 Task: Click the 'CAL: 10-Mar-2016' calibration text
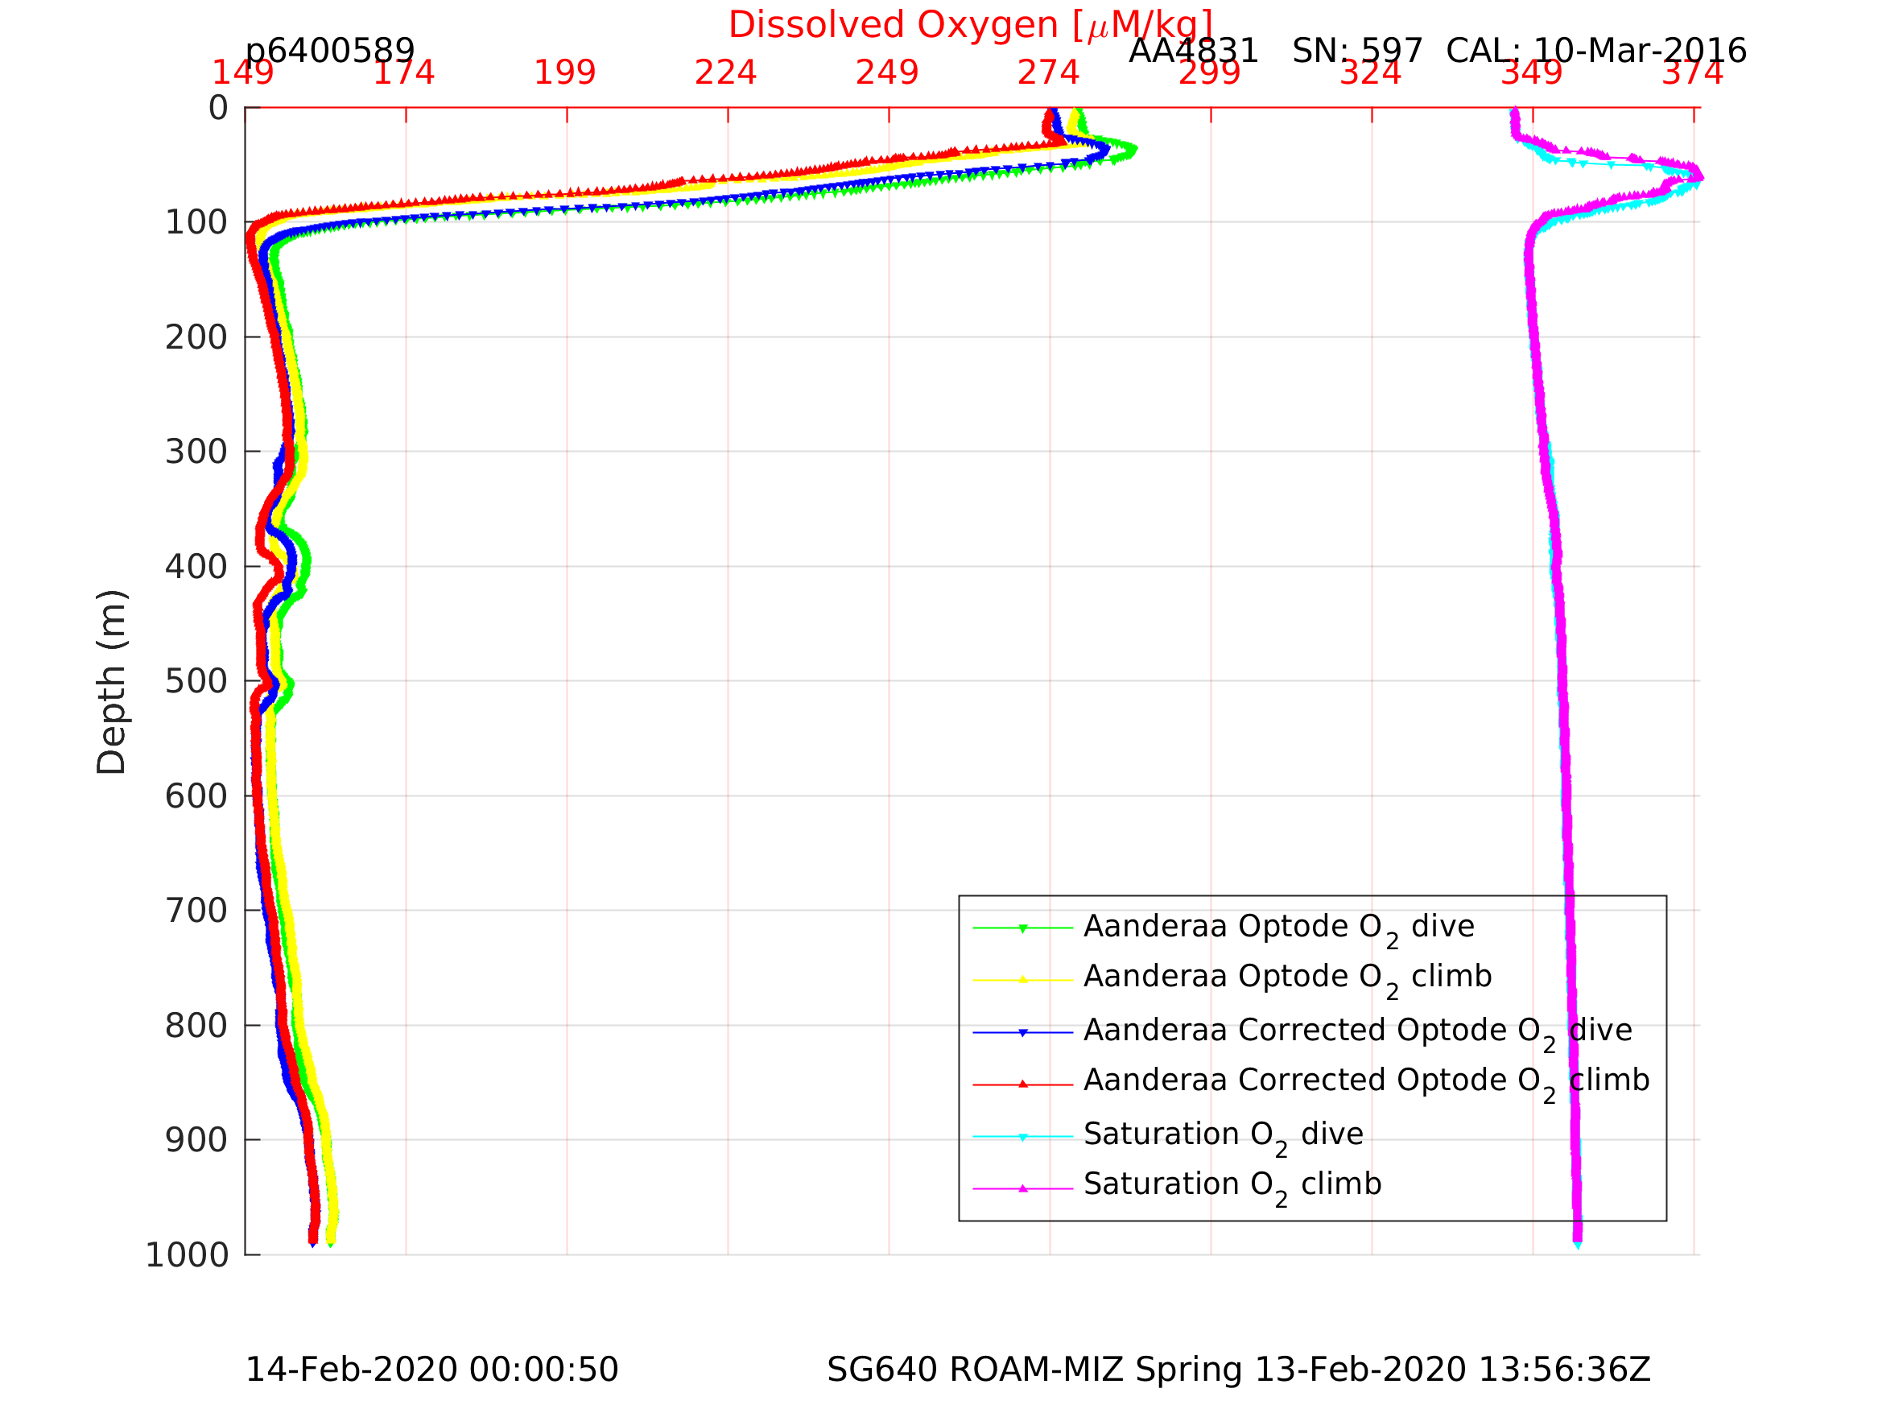pyautogui.click(x=1596, y=52)
